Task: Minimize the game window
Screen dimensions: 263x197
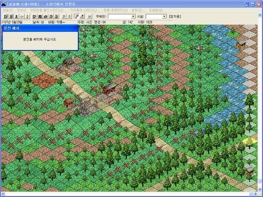Action: [247, 4]
